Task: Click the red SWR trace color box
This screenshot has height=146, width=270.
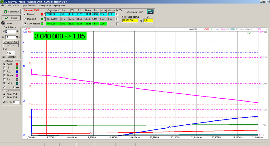Action: [17, 64]
